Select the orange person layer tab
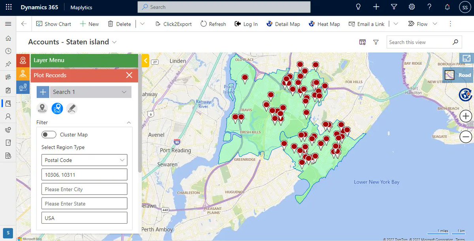The height and width of the screenshot is (241, 474). [x=23, y=74]
